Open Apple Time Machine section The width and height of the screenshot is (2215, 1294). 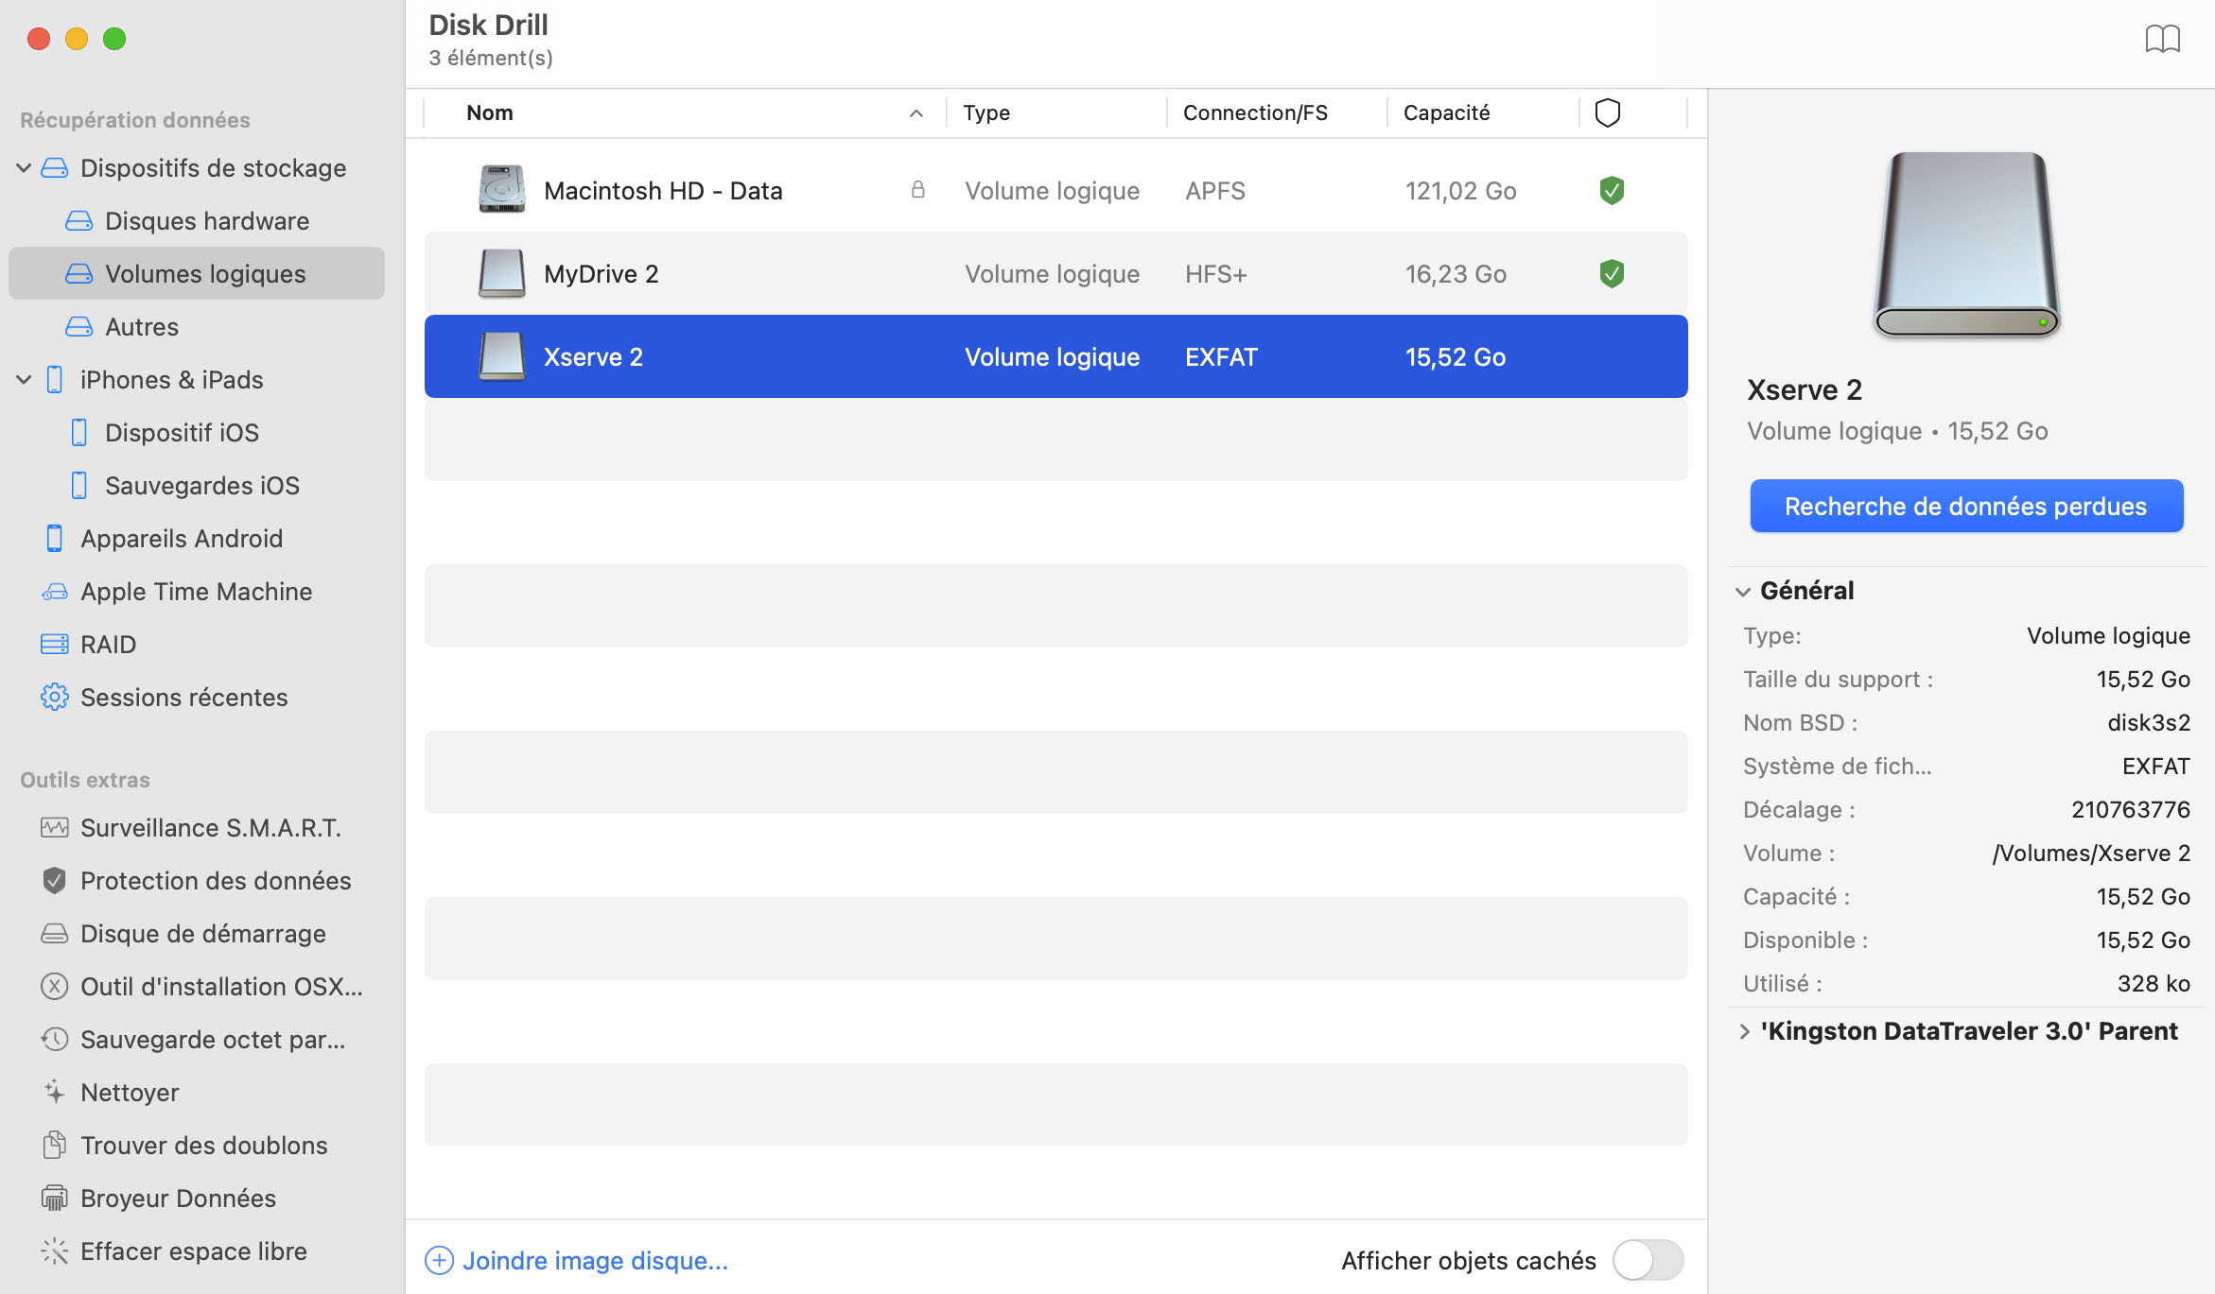(197, 592)
